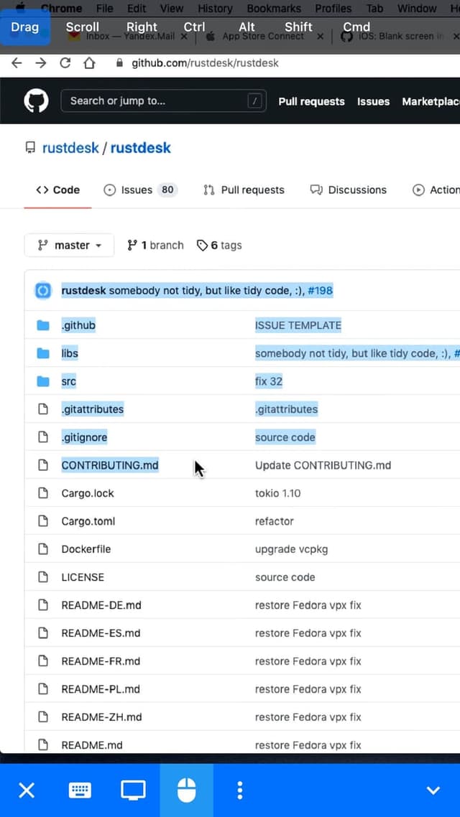Toggle the Scroll mode button
The width and height of the screenshot is (460, 817).
(x=83, y=27)
